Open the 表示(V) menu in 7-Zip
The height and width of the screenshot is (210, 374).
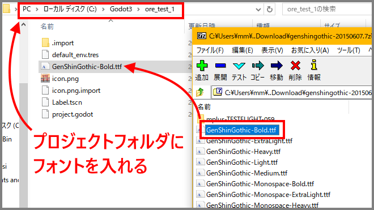[272, 50]
